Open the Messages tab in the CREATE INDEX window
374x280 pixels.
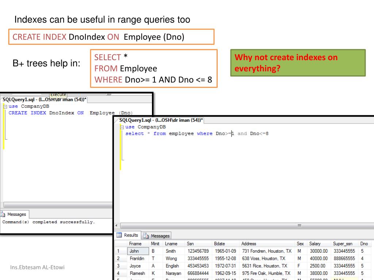(x=15, y=214)
